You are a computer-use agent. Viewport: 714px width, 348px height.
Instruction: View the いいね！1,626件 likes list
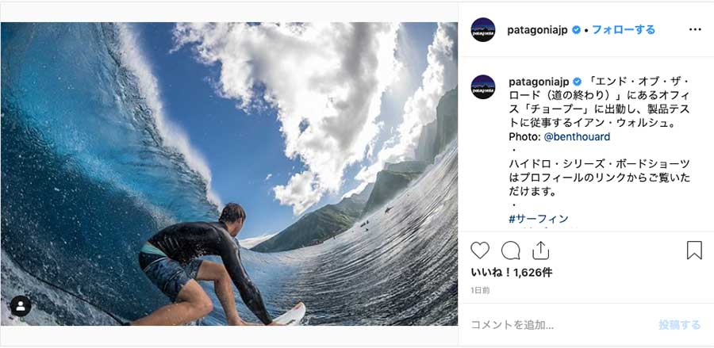point(512,273)
